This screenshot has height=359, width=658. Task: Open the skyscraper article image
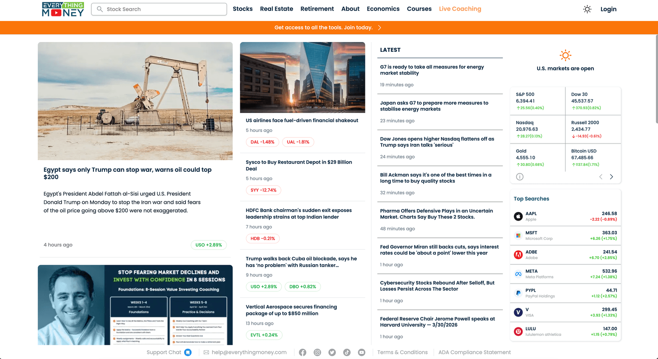click(x=302, y=78)
